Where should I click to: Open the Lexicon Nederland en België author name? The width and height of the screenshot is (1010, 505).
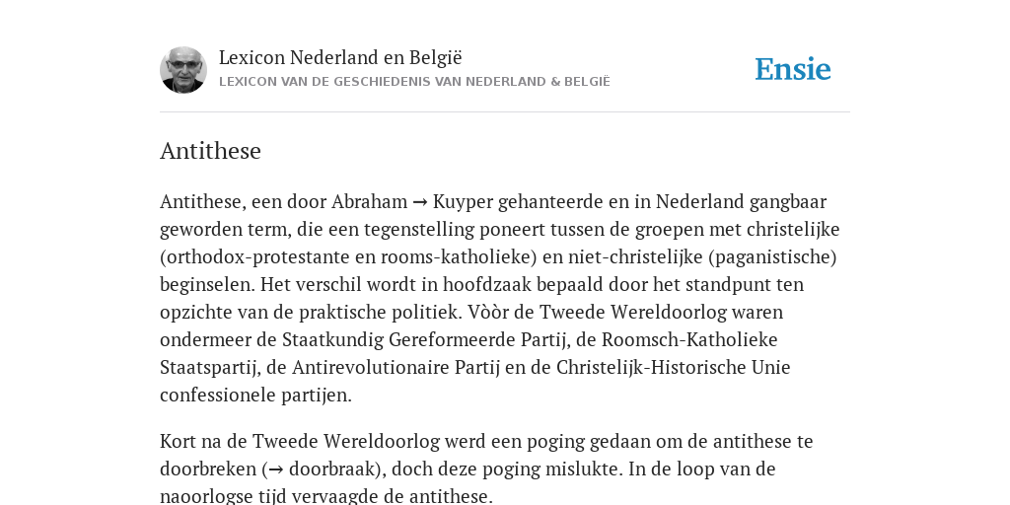click(x=340, y=57)
